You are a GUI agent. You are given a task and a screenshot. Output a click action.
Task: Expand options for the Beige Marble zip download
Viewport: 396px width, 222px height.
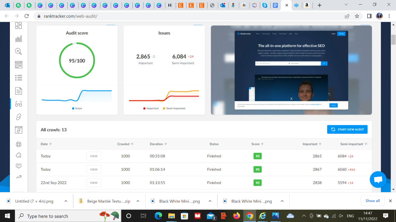click(138, 201)
